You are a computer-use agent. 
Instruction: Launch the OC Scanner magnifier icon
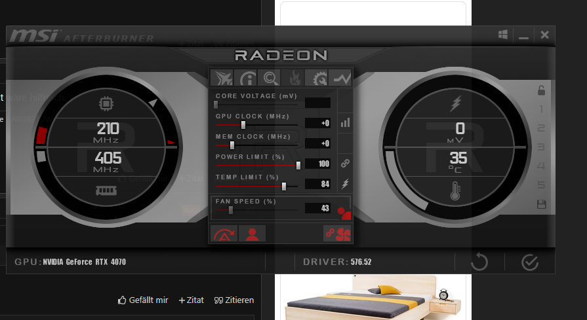point(270,78)
